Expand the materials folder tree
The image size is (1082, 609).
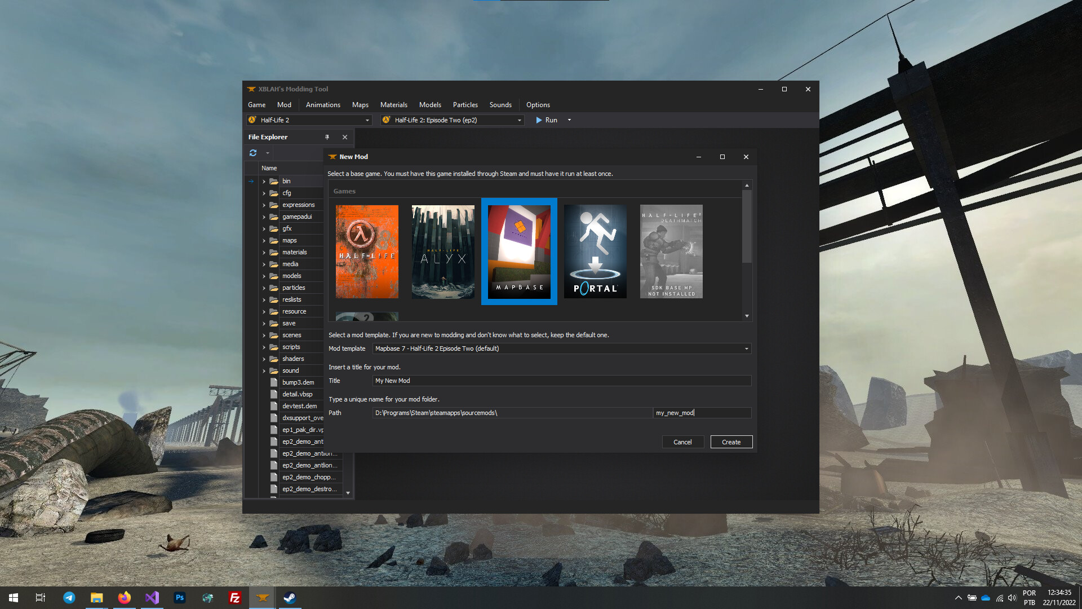264,252
